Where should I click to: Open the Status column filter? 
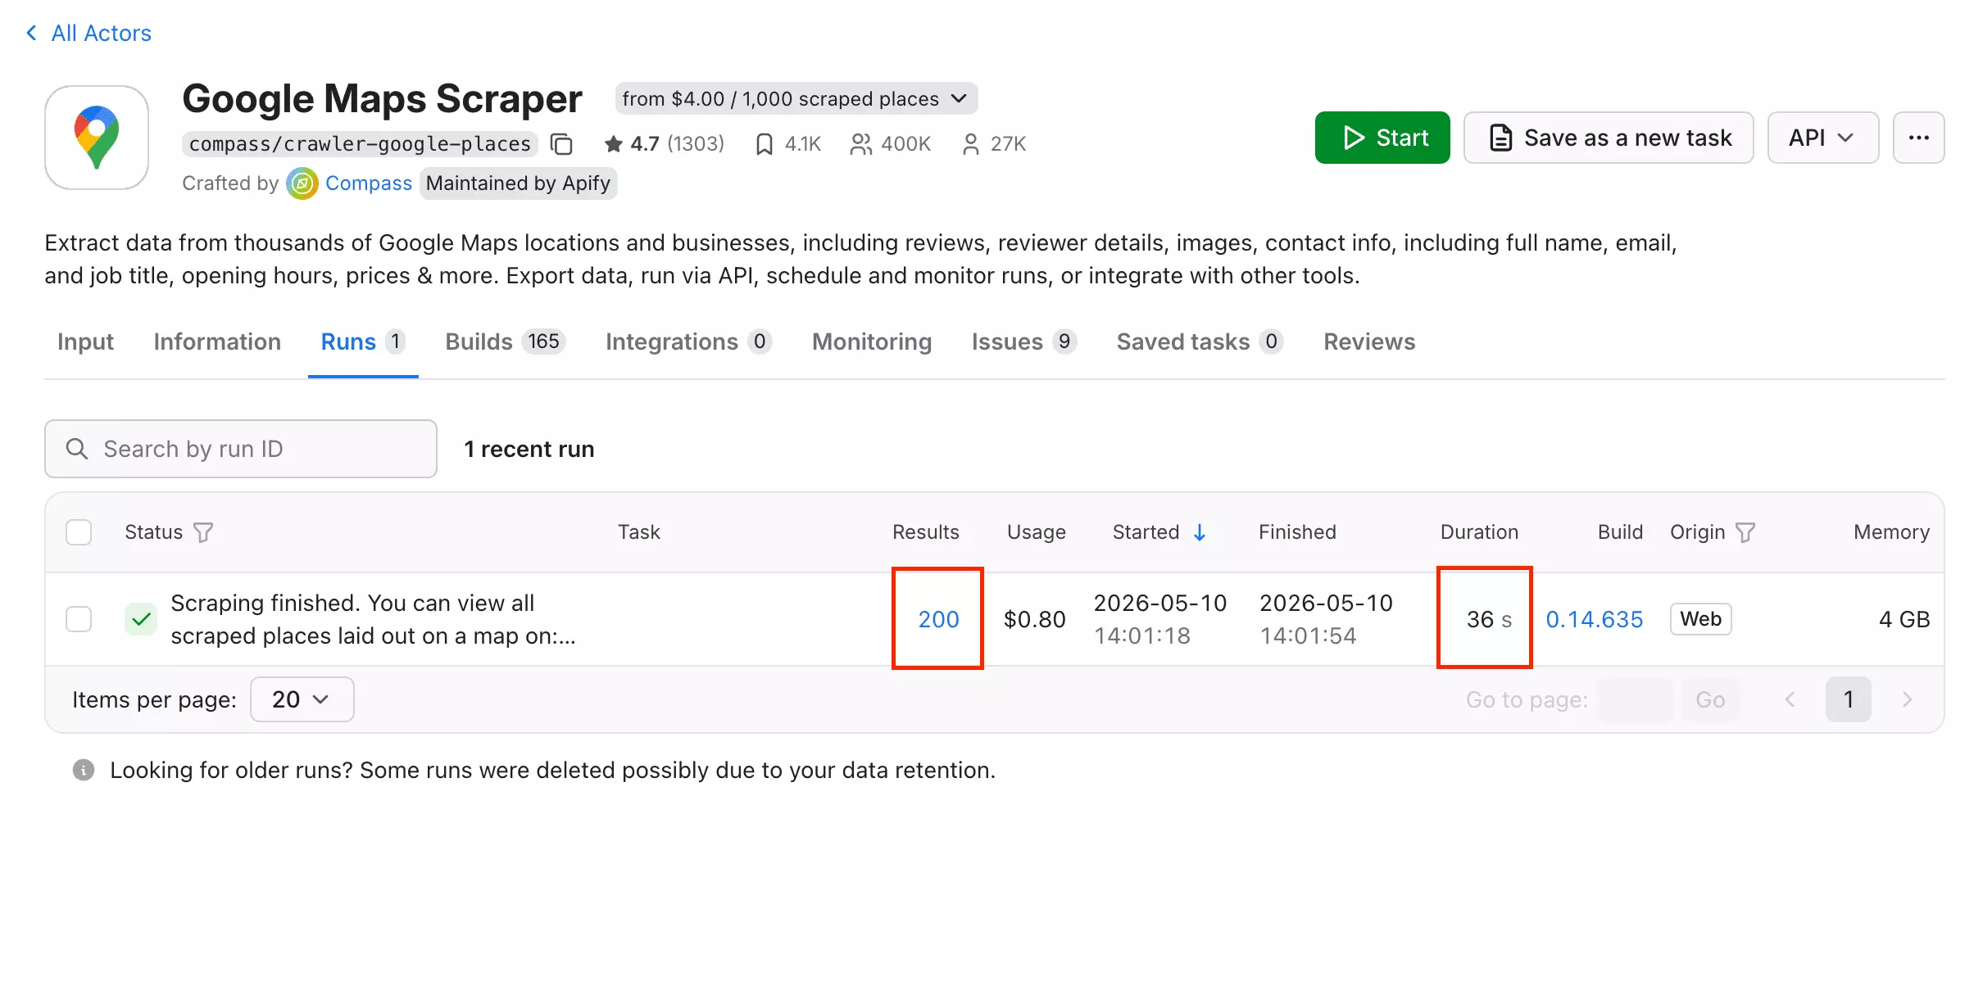(203, 533)
